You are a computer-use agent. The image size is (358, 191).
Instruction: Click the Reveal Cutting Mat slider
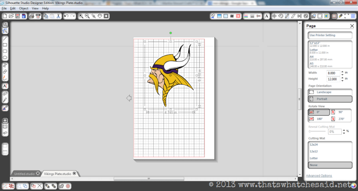click(317, 131)
